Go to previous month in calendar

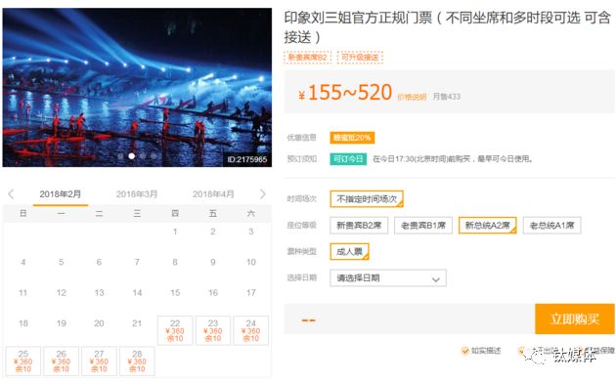[x=11, y=194]
